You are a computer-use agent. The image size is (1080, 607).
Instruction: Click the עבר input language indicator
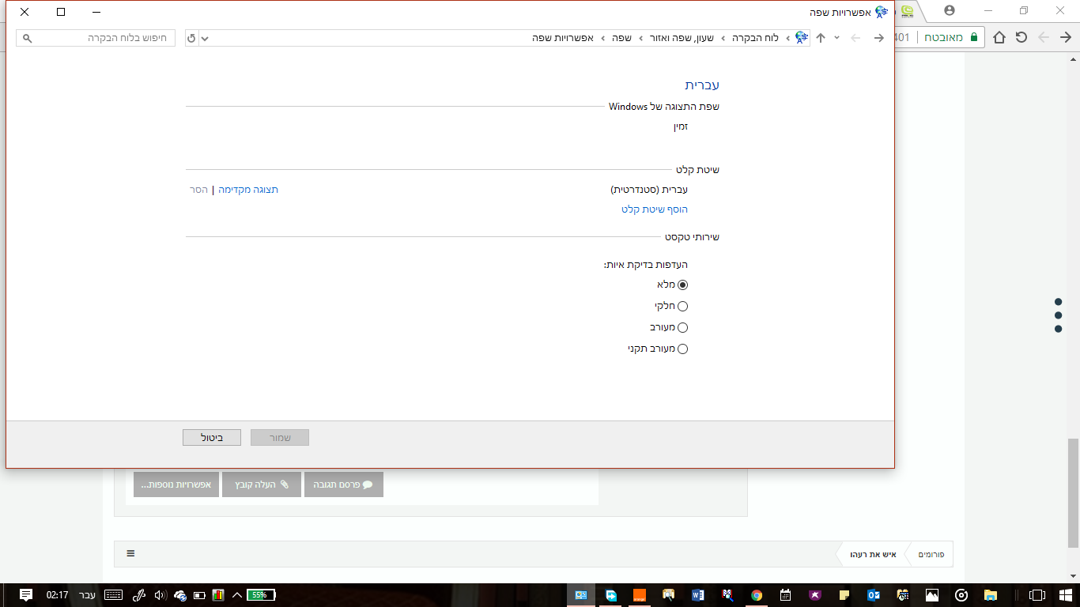pyautogui.click(x=87, y=595)
